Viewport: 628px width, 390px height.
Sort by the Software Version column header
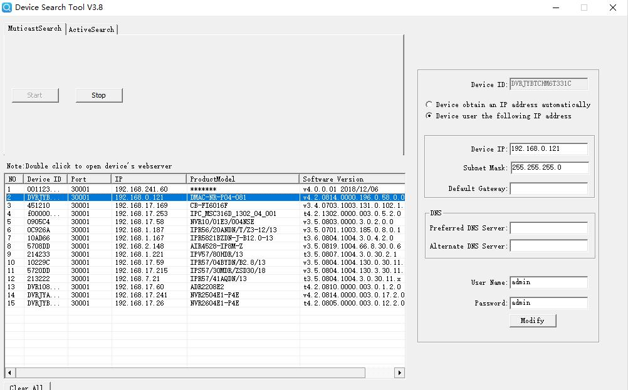point(352,179)
